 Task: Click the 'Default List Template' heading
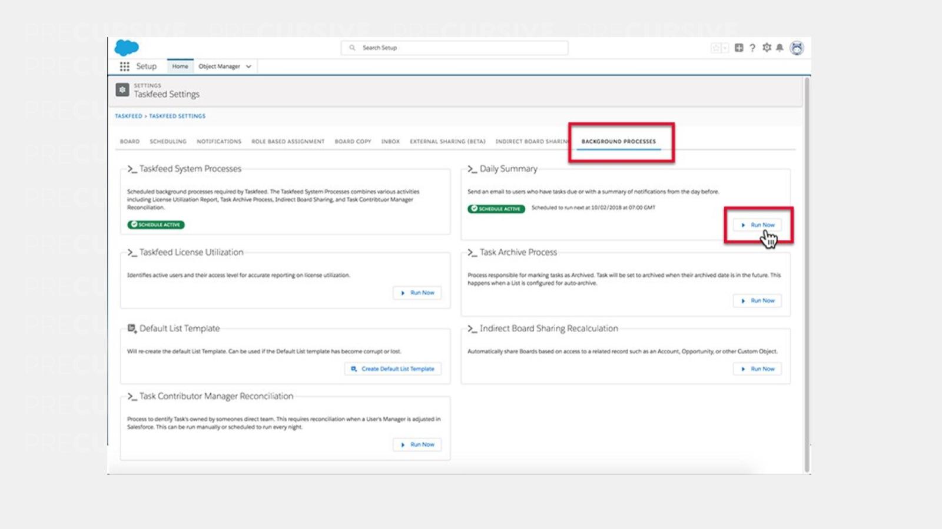pos(180,329)
